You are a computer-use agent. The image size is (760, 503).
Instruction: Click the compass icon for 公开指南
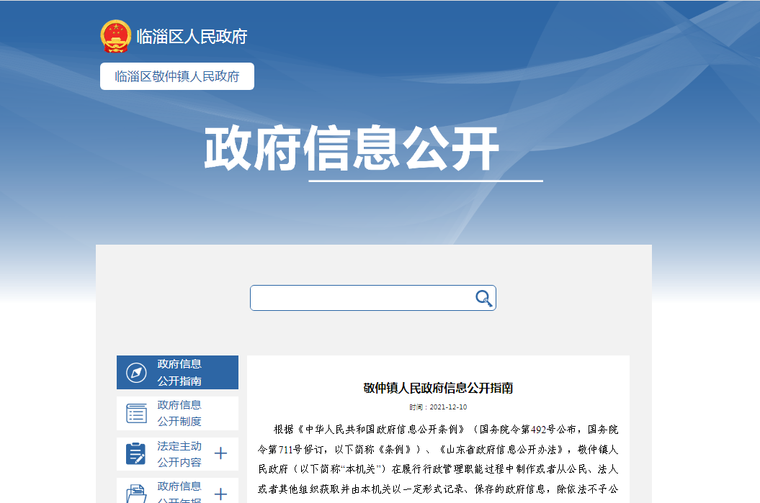(x=136, y=373)
